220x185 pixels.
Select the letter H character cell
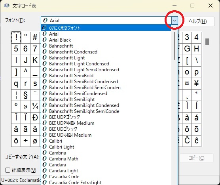tap(196, 49)
